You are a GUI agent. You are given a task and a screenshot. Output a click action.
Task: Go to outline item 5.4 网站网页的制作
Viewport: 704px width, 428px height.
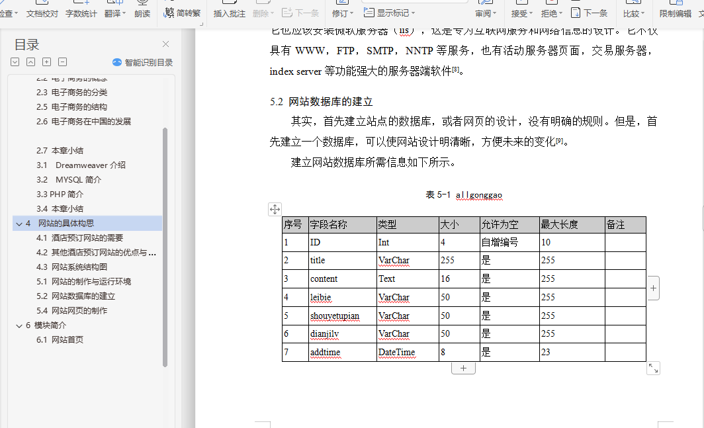pyautogui.click(x=72, y=311)
